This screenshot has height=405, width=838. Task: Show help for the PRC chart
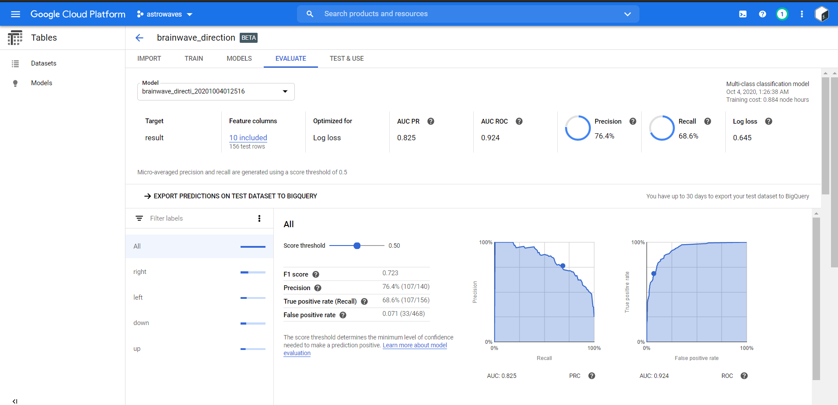592,376
